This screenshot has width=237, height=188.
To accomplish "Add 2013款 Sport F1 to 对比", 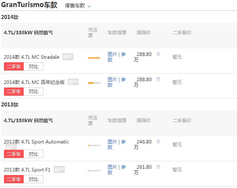I will (x=34, y=179).
